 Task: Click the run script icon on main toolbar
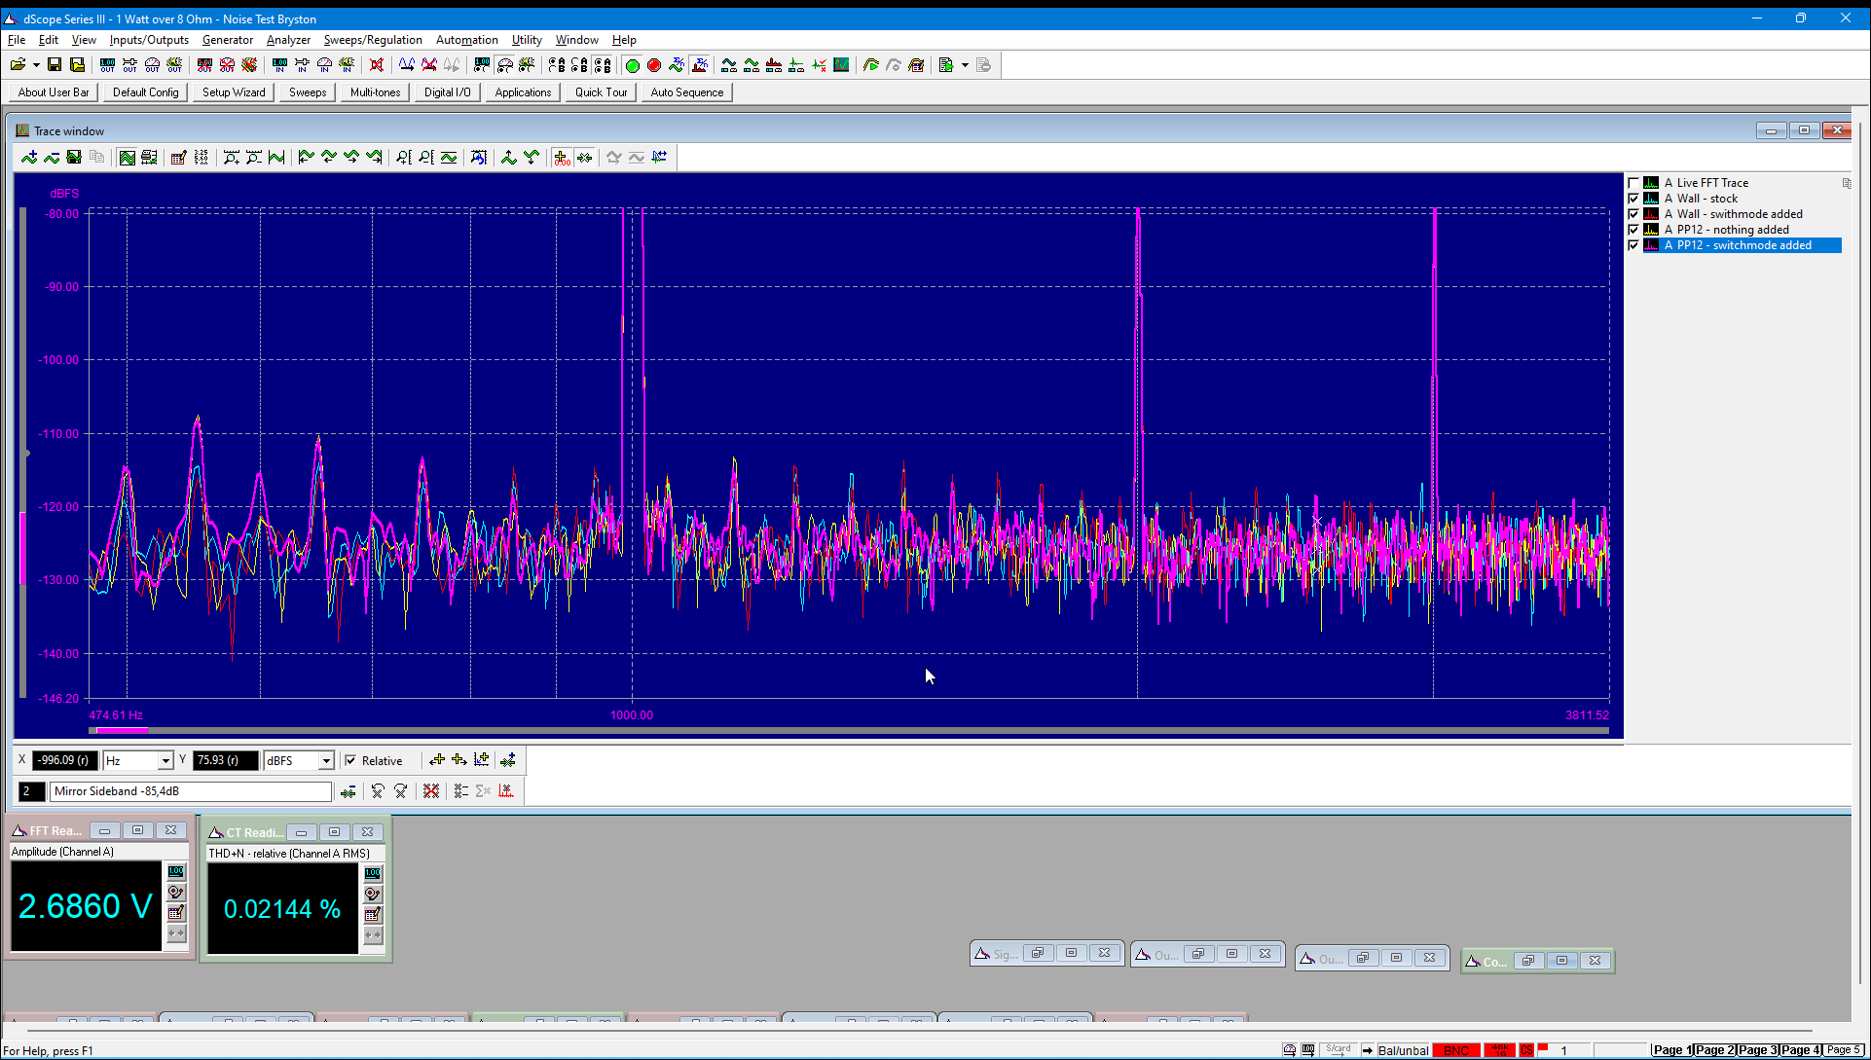coord(945,65)
